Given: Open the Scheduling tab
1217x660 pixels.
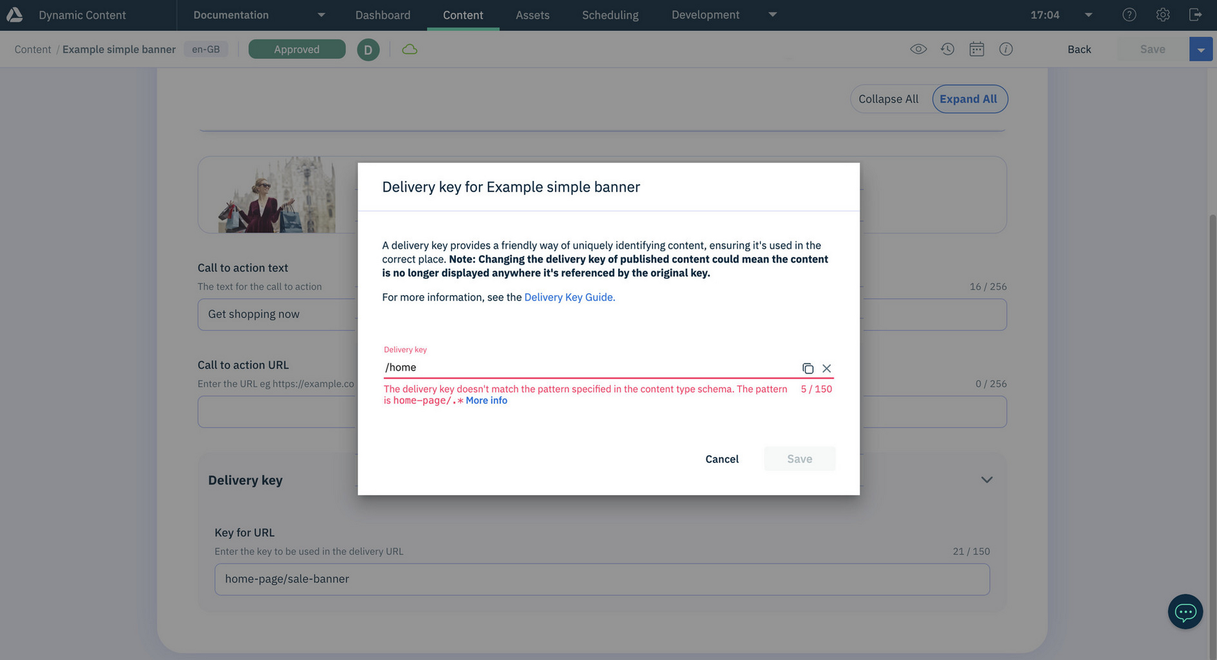Looking at the screenshot, I should pos(610,15).
